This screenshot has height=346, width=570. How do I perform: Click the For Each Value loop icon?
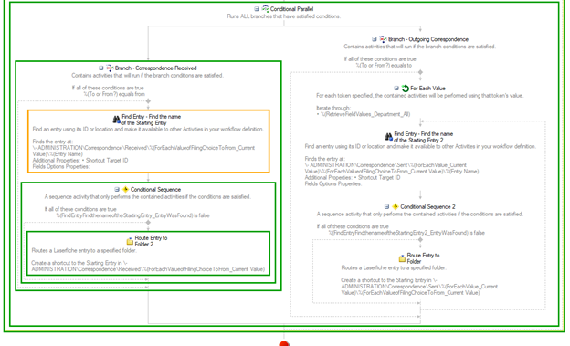[x=406, y=88]
